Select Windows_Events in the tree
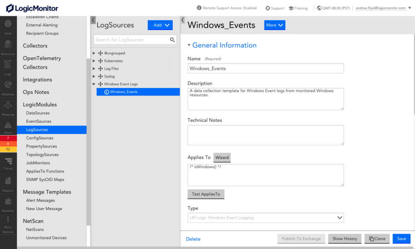This screenshot has width=415, height=249. (x=138, y=92)
